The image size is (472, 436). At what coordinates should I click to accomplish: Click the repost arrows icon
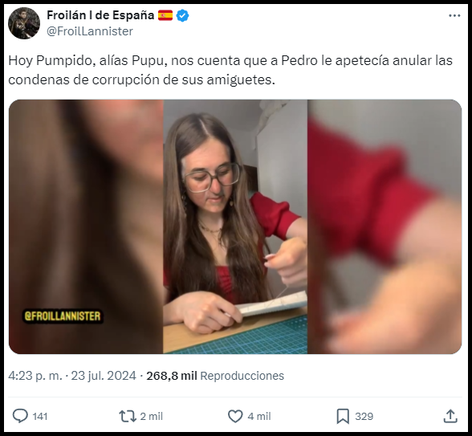pyautogui.click(x=128, y=417)
